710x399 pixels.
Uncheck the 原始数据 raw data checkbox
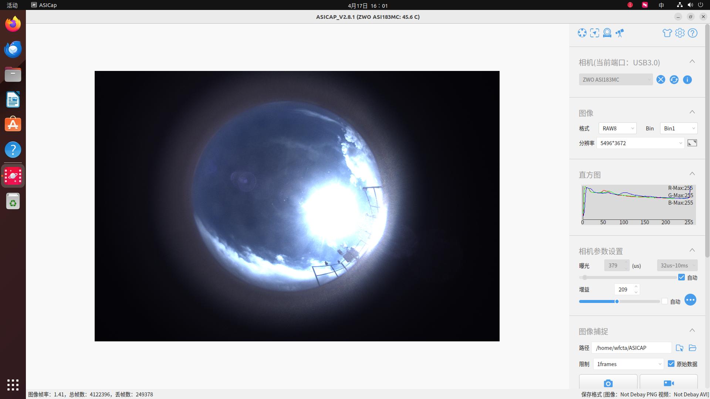(671, 364)
